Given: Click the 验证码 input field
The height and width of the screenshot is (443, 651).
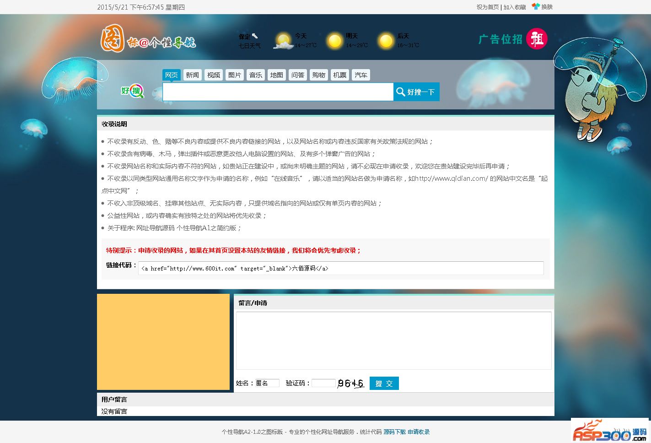Looking at the screenshot, I should [x=323, y=383].
